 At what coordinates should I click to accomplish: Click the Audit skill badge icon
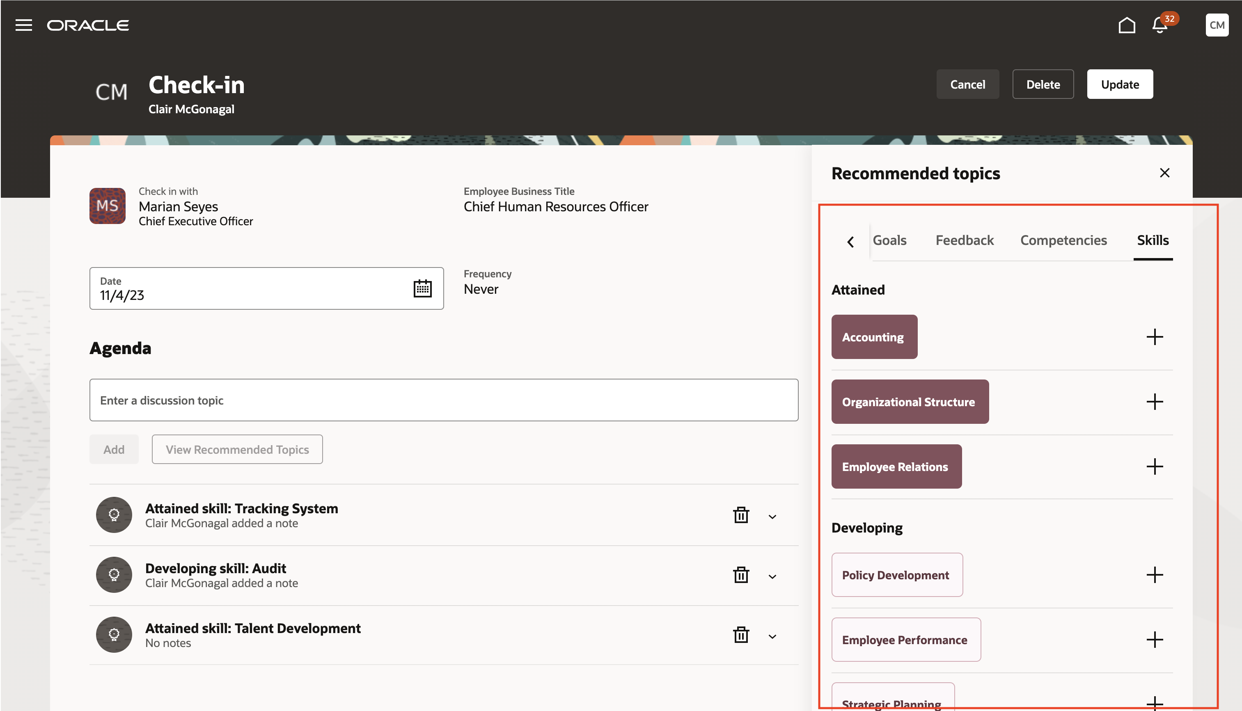tap(114, 575)
